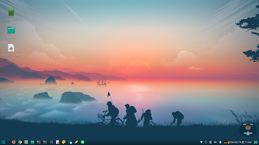The width and height of the screenshot is (259, 145).
Task: Open the screenshot tool icon
Action: (70, 142)
